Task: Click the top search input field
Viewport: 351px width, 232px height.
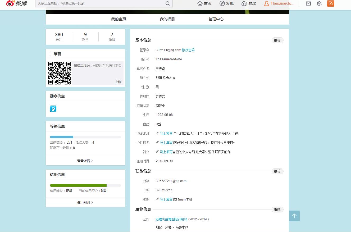Action: coord(101,3)
